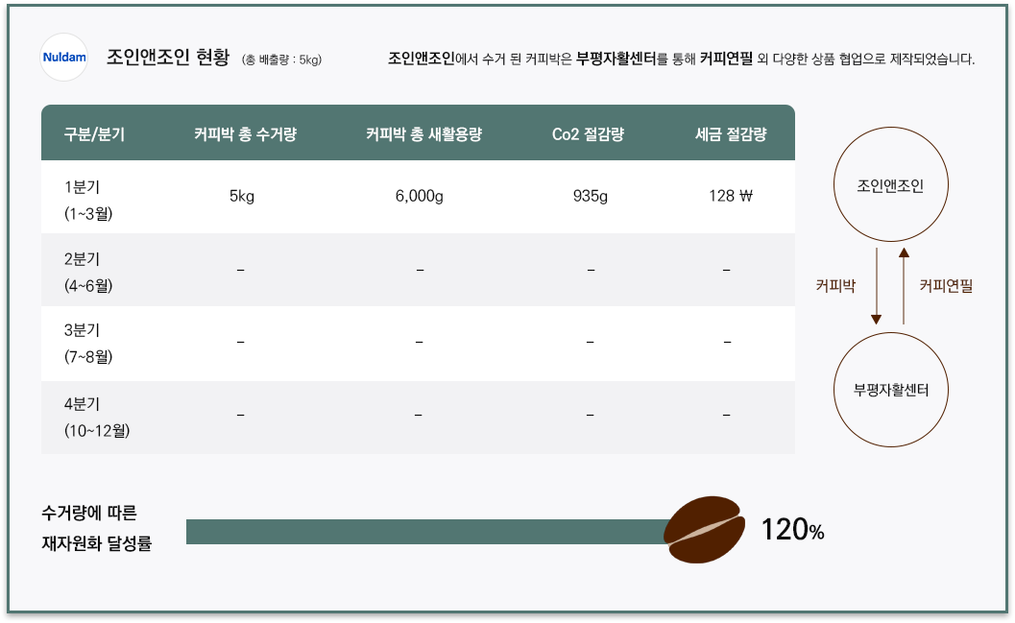Select the 3분기 (7~8월) row label

point(88,343)
